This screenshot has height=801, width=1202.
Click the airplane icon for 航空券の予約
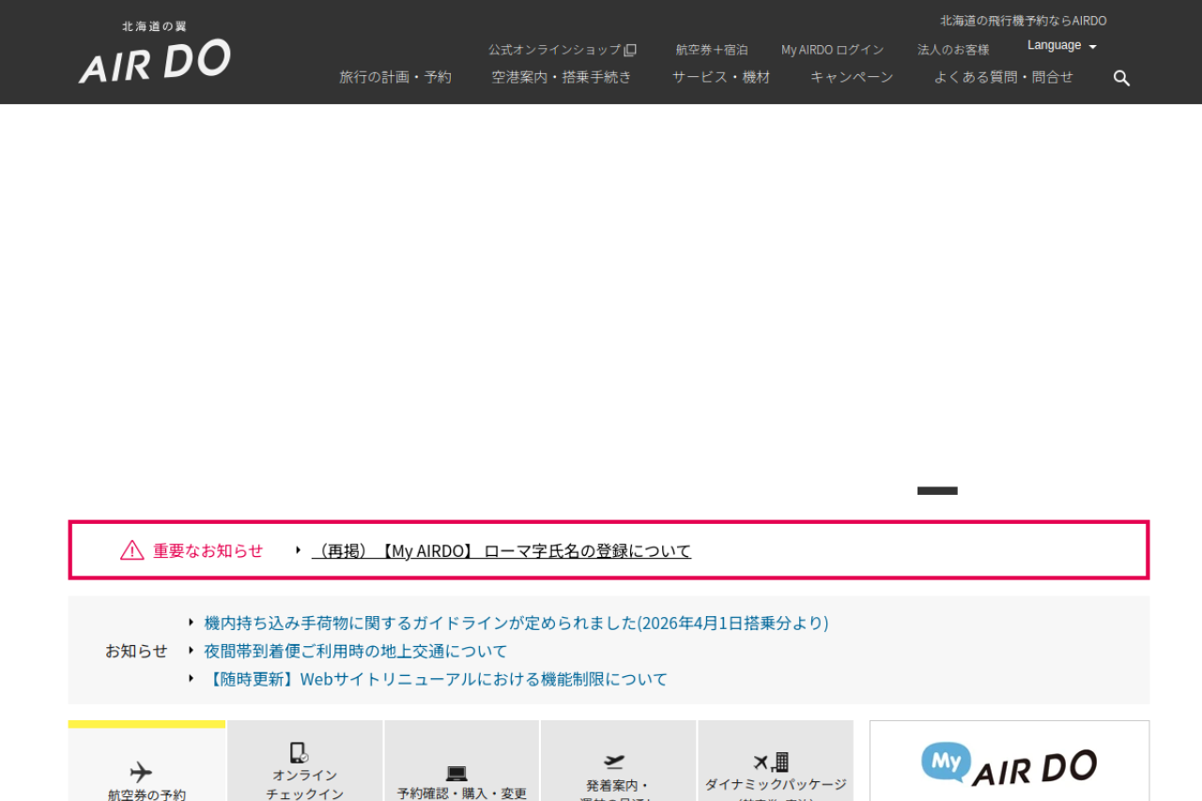[141, 772]
